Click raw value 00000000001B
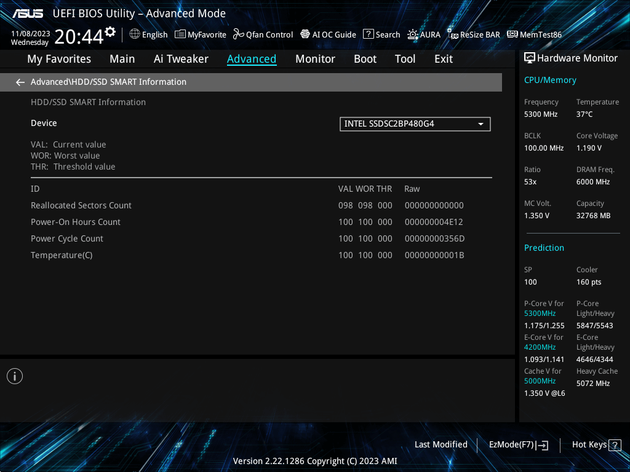This screenshot has height=472, width=630. pos(434,255)
